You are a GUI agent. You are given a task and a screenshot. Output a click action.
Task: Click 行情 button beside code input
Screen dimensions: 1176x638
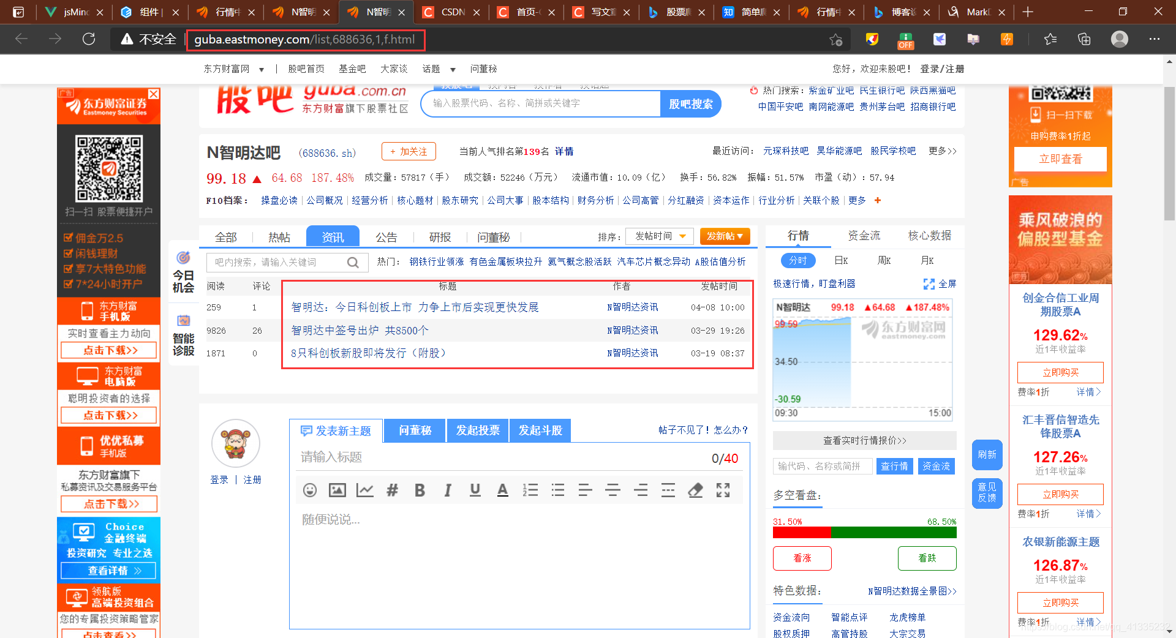[894, 466]
